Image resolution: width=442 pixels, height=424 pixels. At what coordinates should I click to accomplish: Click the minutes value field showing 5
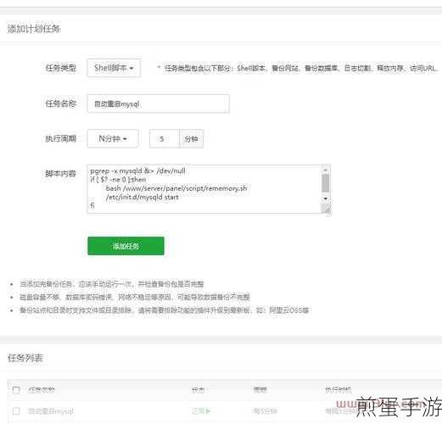[x=165, y=138]
